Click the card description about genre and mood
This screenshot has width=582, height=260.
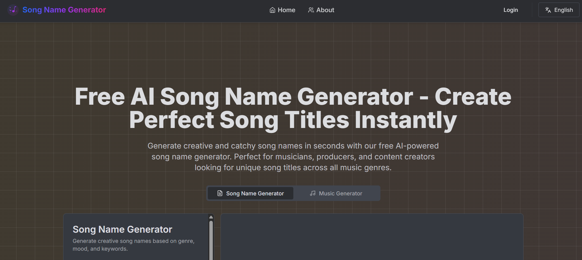(x=133, y=245)
